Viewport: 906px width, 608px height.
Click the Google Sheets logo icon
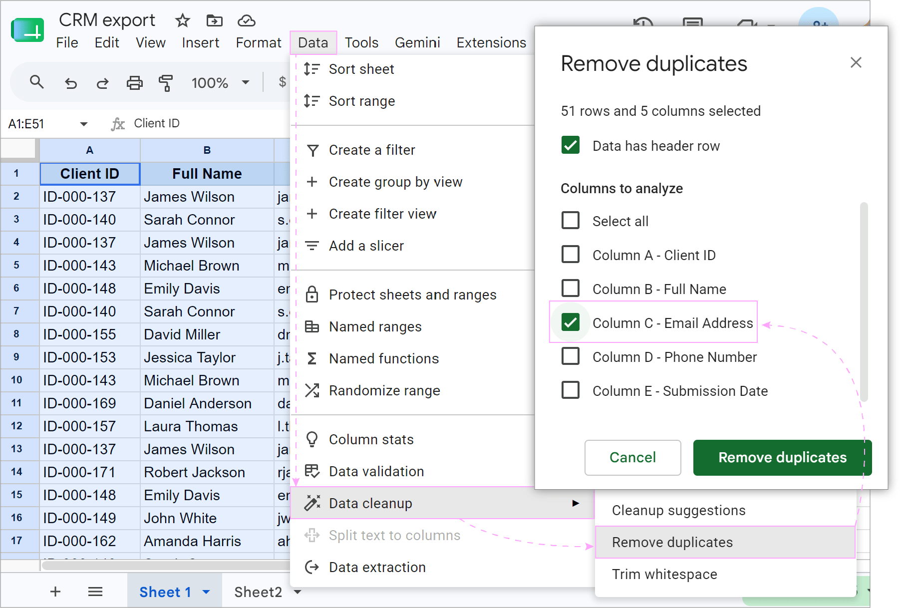27,30
